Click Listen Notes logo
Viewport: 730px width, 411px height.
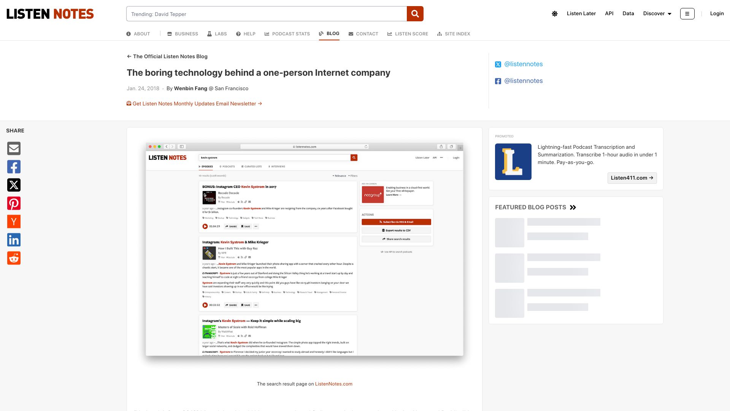[50, 14]
